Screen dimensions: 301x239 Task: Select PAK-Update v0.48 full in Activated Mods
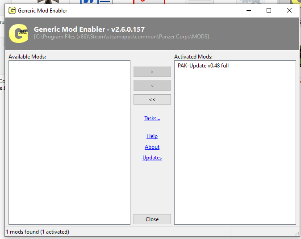coord(203,66)
